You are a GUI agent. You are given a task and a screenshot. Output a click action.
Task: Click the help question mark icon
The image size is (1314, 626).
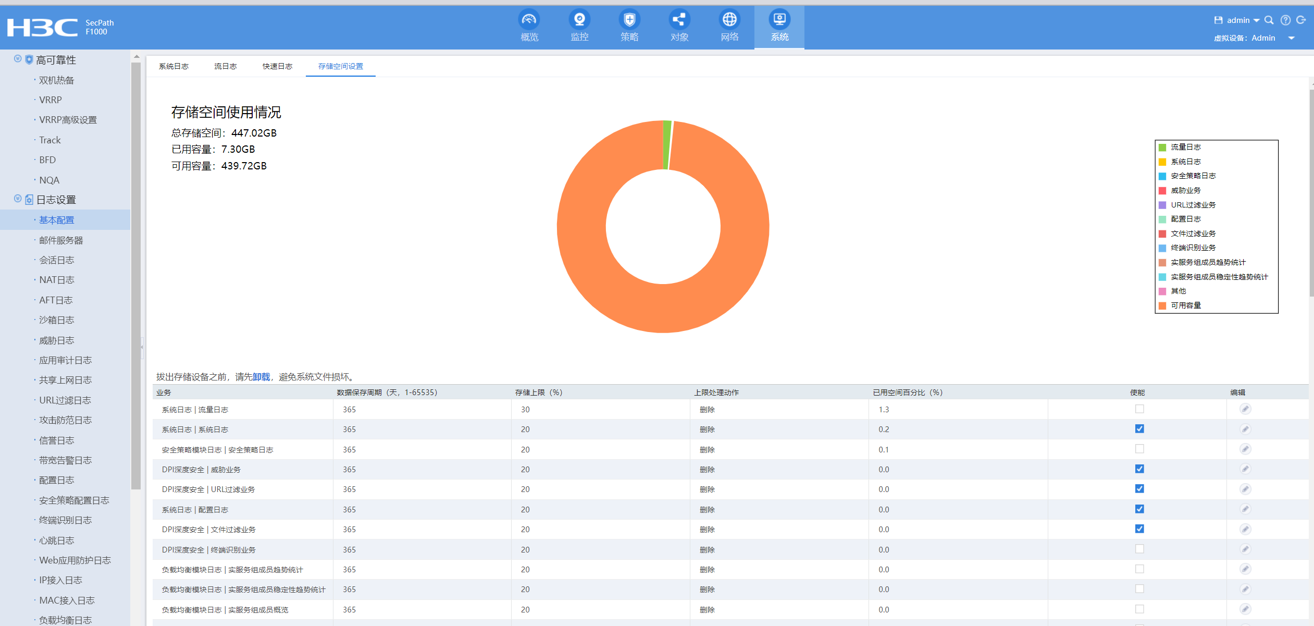click(1285, 20)
